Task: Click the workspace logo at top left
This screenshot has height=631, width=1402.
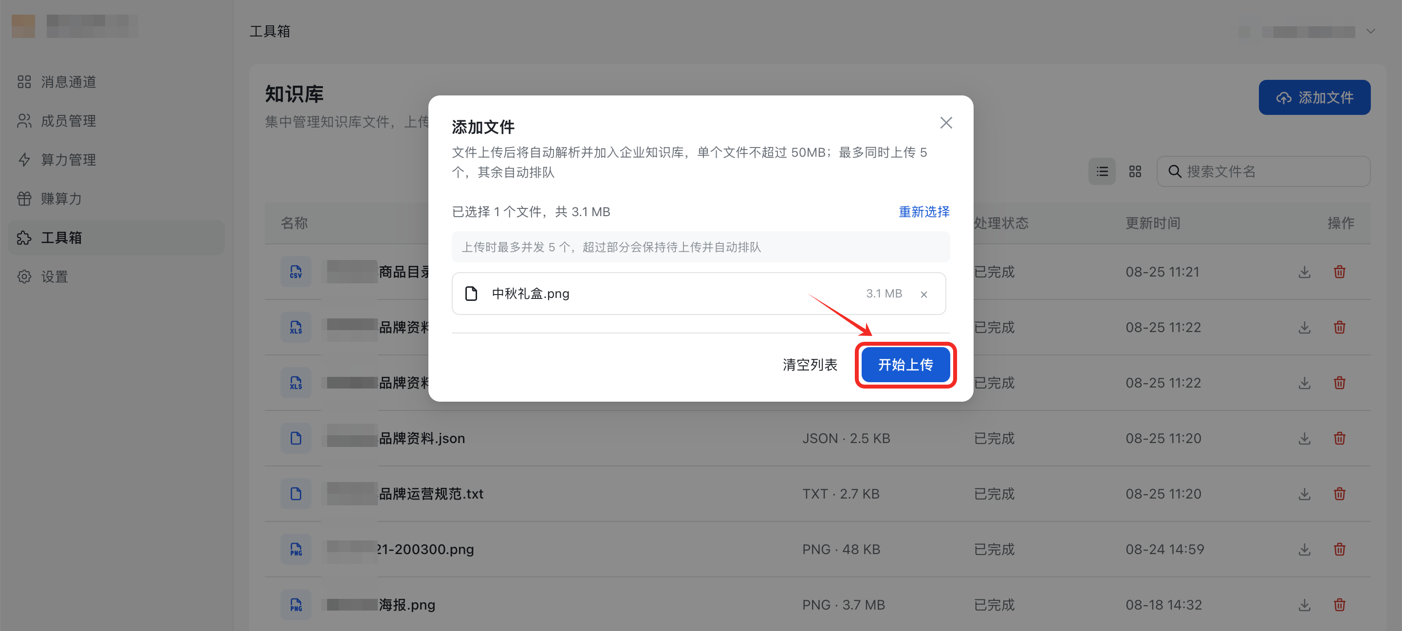Action: (x=23, y=26)
